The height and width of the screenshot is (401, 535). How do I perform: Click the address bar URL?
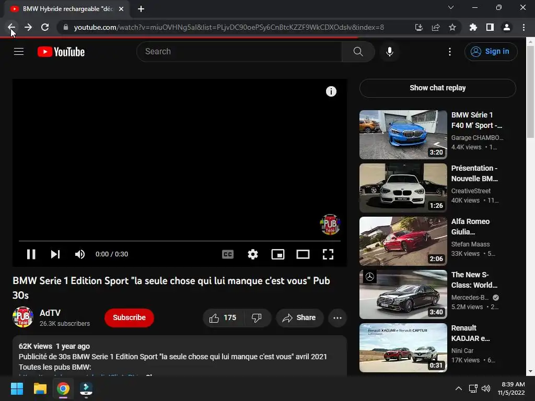(229, 27)
